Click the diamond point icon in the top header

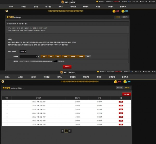click(x=123, y=1)
